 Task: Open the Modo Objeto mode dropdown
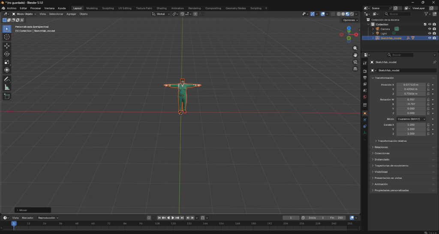[x=26, y=14]
